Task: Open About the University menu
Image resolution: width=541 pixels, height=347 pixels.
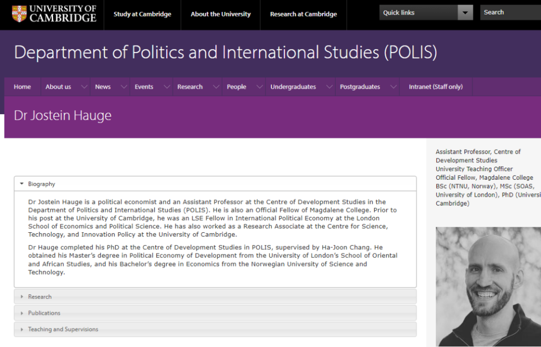Action: click(220, 14)
